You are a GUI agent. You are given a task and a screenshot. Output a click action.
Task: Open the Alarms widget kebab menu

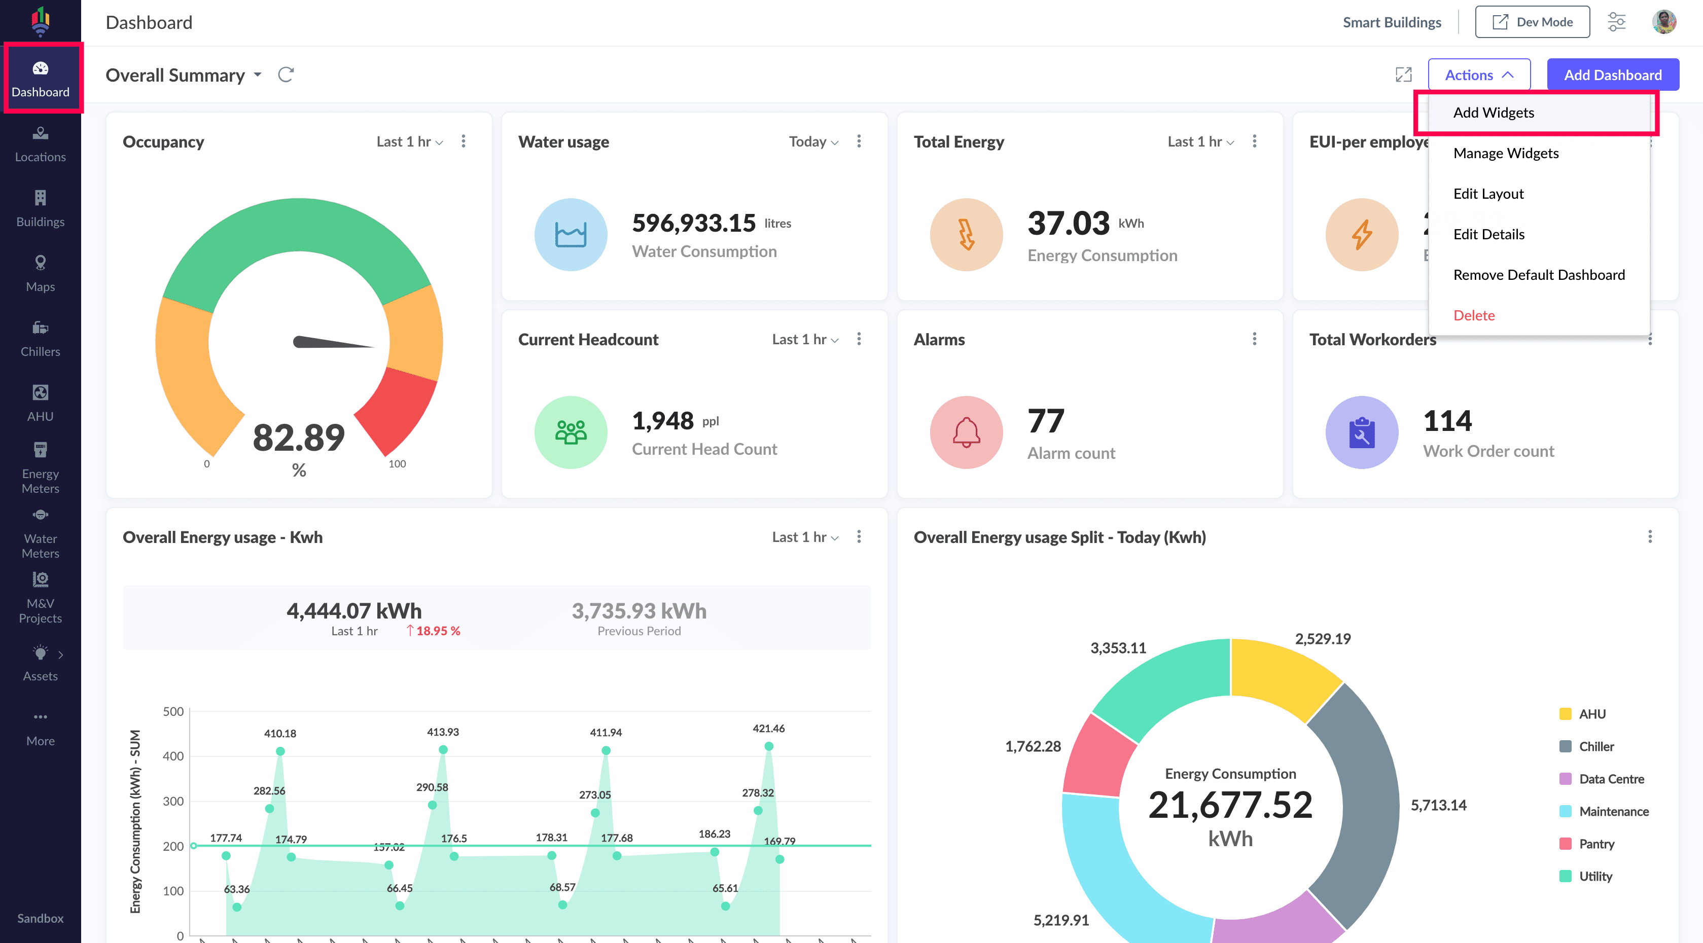click(1254, 339)
